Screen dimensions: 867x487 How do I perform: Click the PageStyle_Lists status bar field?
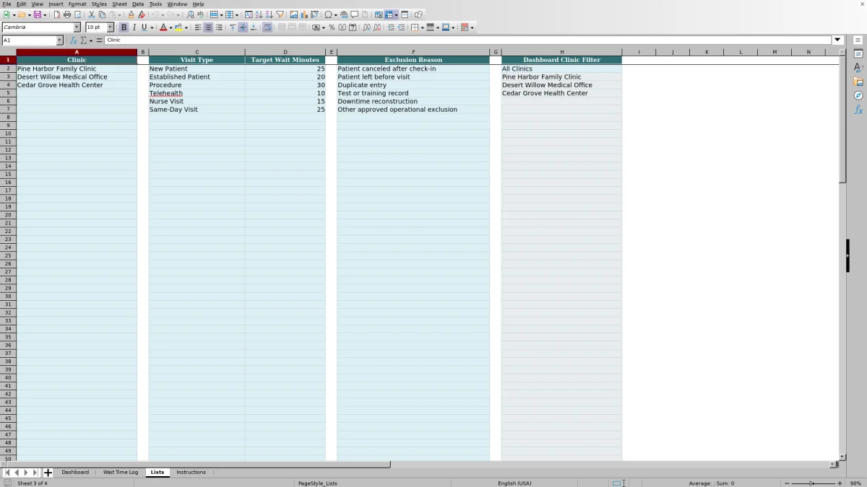click(x=318, y=483)
